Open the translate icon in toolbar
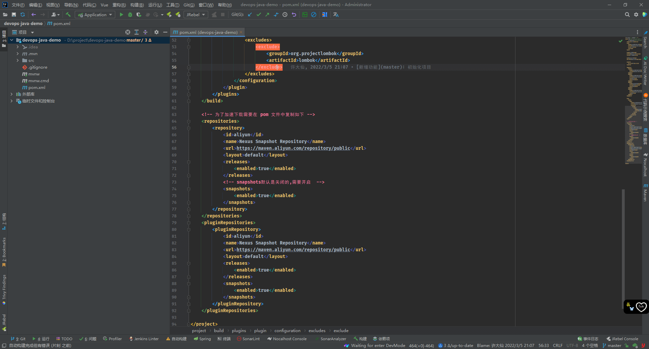This screenshot has height=349, width=649. 336,15
